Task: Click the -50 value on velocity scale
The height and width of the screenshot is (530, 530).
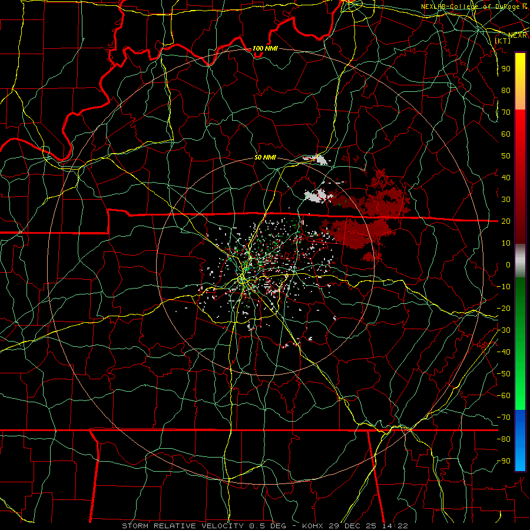Action: pyautogui.click(x=503, y=374)
